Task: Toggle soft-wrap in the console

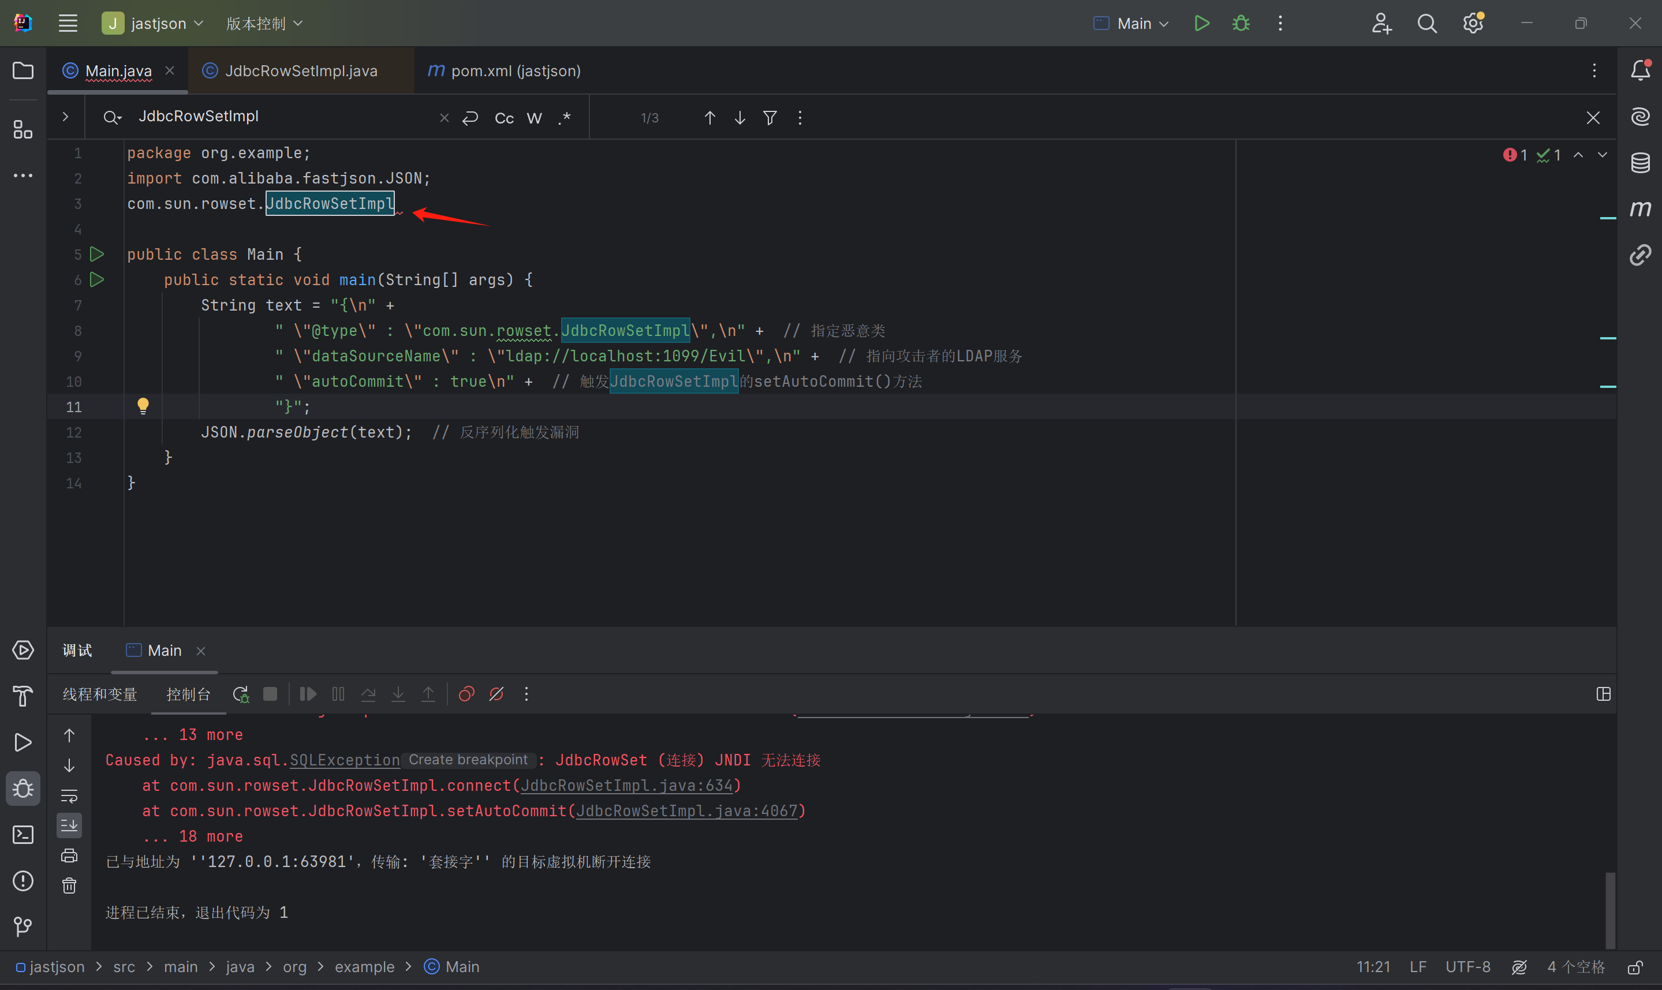Action: tap(69, 796)
